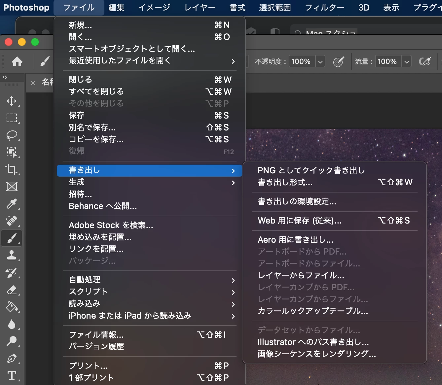Image resolution: width=442 pixels, height=385 pixels.
Task: Select the Type tool
Action: click(x=12, y=376)
